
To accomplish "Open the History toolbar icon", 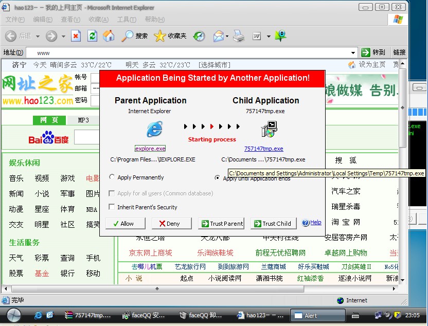I will pos(199,36).
